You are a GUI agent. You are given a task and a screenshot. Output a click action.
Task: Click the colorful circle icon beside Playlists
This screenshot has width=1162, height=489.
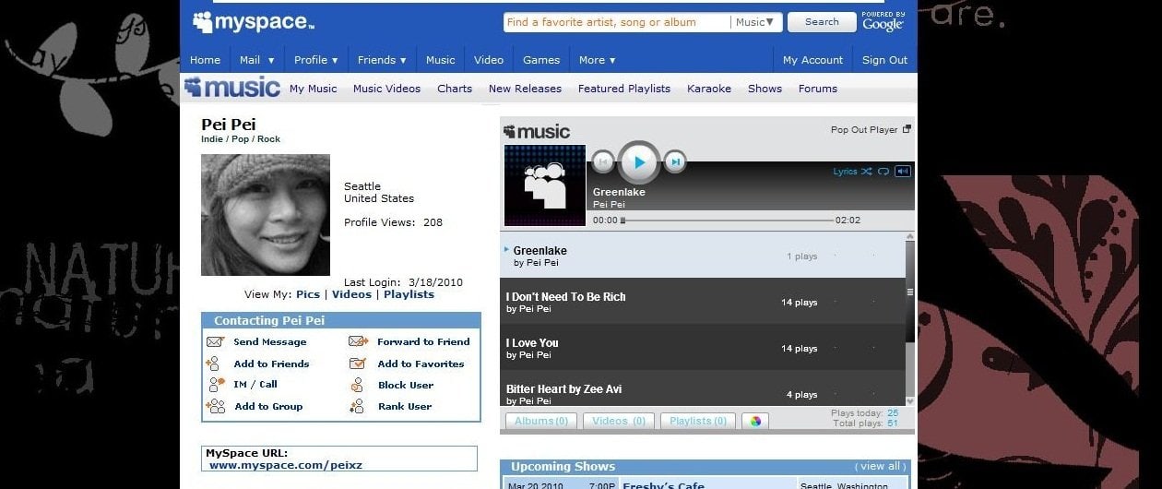pyautogui.click(x=755, y=421)
